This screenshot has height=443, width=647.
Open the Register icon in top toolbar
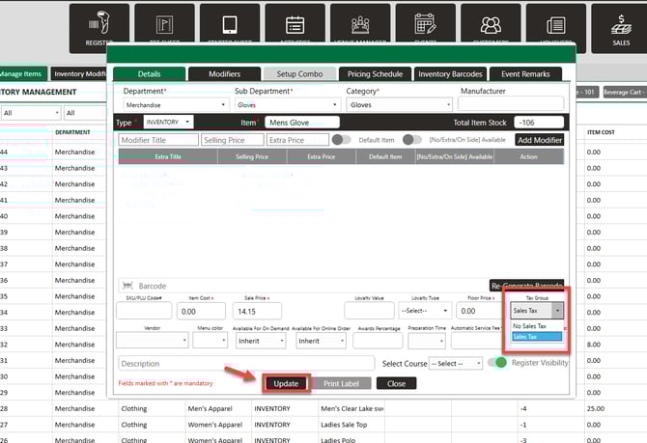click(97, 28)
